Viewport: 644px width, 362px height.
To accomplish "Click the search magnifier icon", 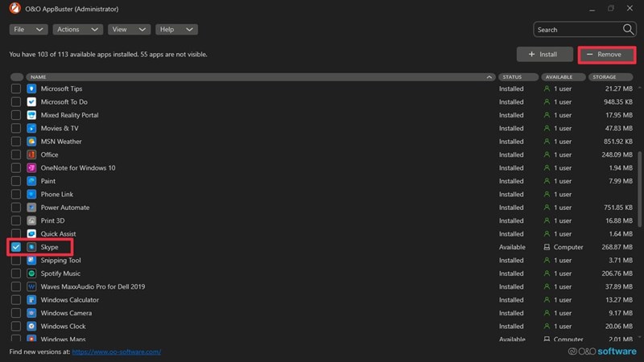I will (628, 29).
